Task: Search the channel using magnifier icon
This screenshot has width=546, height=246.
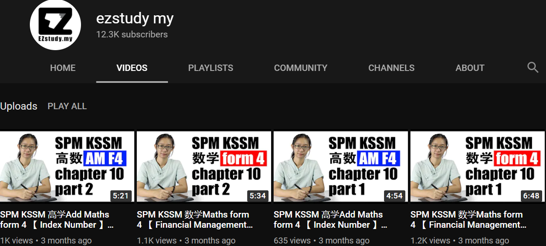Action: (x=533, y=67)
